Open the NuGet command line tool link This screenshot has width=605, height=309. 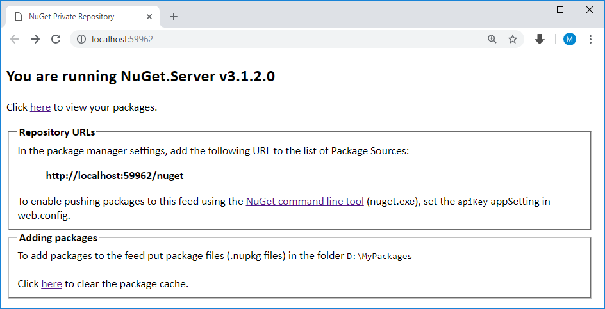[x=305, y=202]
